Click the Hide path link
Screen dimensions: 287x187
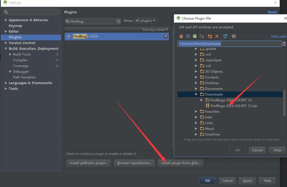(278, 36)
